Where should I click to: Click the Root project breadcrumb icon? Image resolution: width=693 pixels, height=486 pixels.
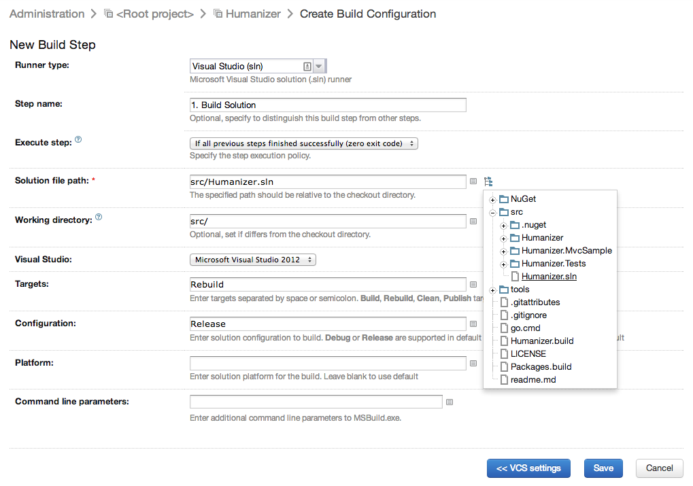pos(108,14)
